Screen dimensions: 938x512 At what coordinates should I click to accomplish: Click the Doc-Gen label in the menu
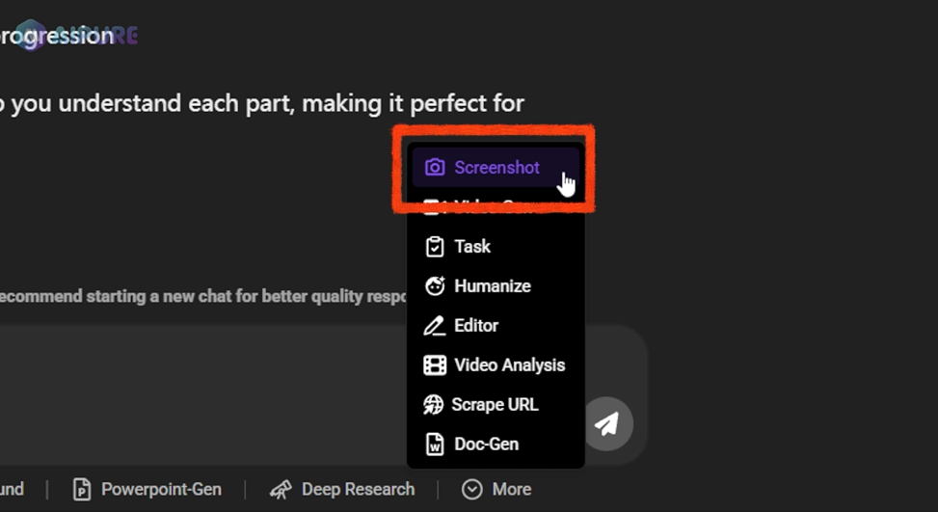(486, 444)
